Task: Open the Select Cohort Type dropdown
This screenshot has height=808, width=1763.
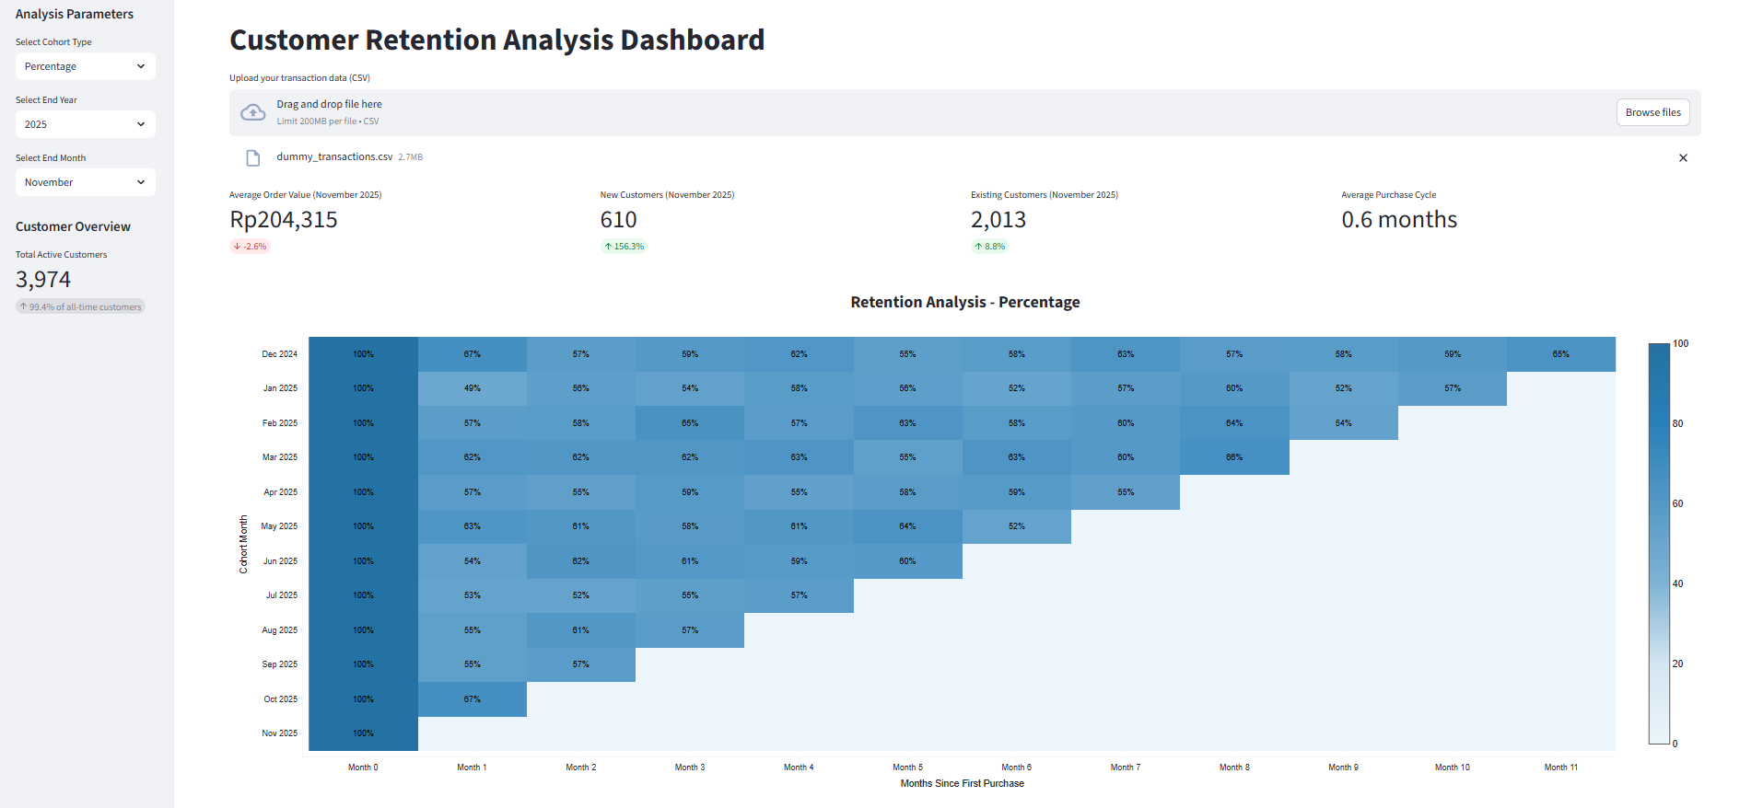Action: 86,66
